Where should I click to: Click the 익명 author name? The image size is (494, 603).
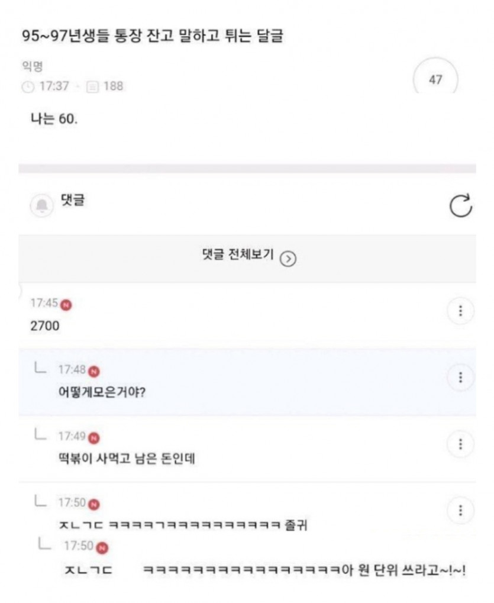pyautogui.click(x=32, y=66)
